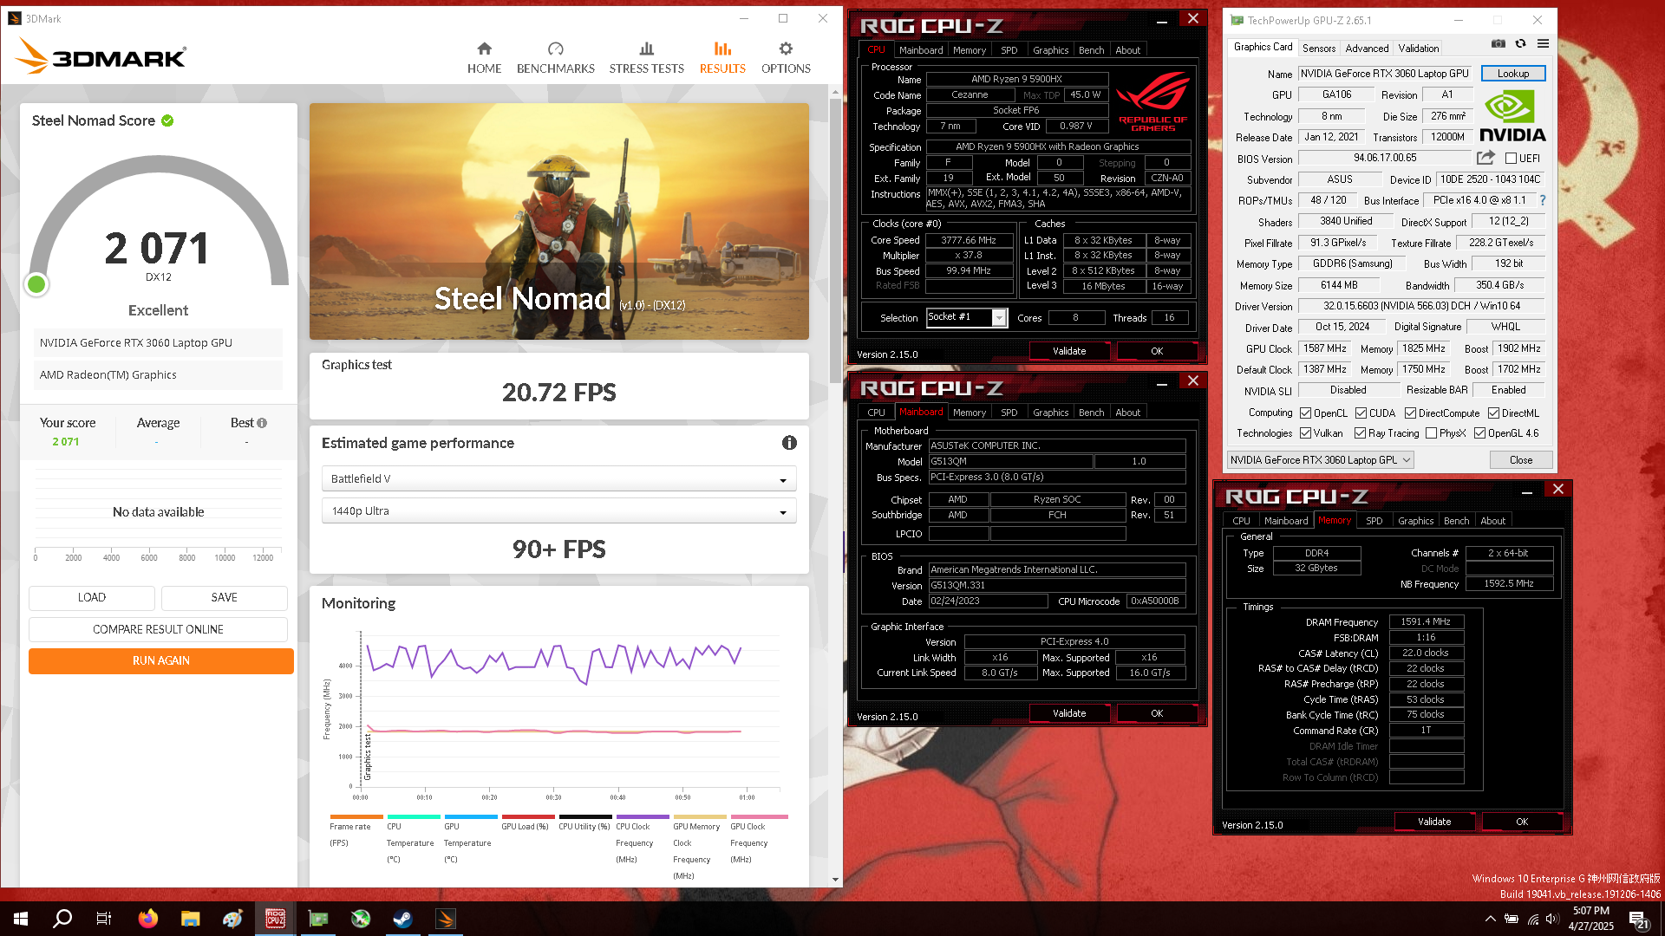Open the STRESS TESTS icon
1665x936 pixels.
pyautogui.click(x=646, y=49)
